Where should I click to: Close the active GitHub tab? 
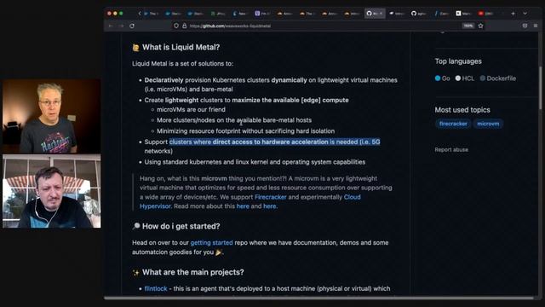coord(381,14)
